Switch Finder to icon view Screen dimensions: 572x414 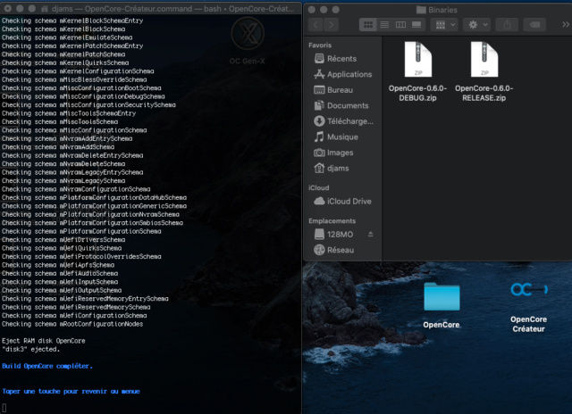[x=368, y=25]
